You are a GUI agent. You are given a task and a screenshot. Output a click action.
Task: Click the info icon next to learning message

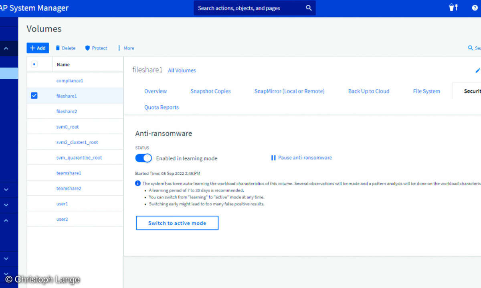138,183
